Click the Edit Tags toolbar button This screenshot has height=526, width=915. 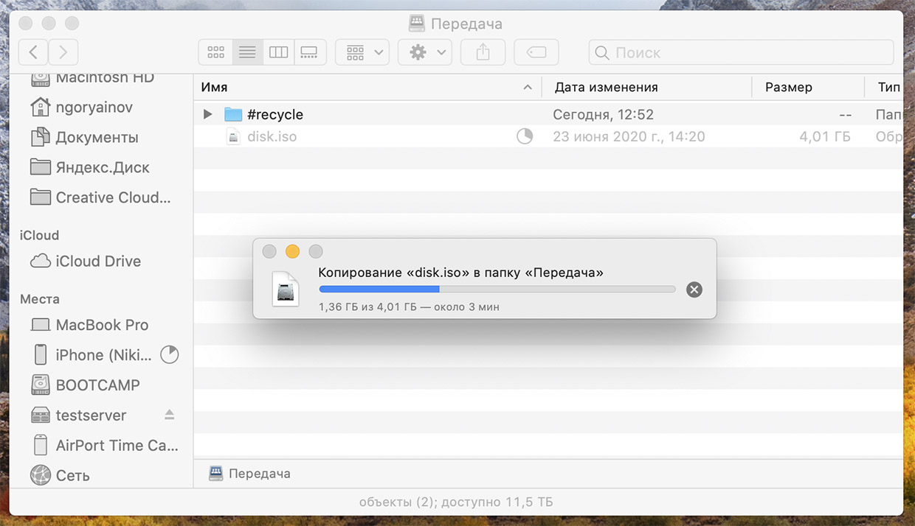536,52
